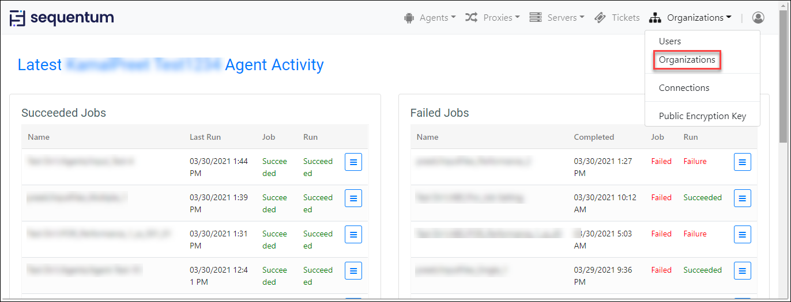Open menu for 1:27 PM failed job
This screenshot has width=791, height=302.
(743, 162)
